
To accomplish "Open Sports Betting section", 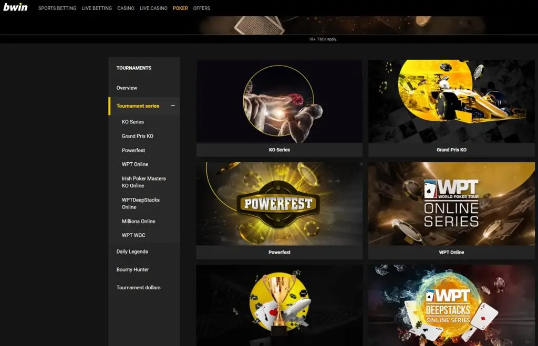I will [57, 8].
